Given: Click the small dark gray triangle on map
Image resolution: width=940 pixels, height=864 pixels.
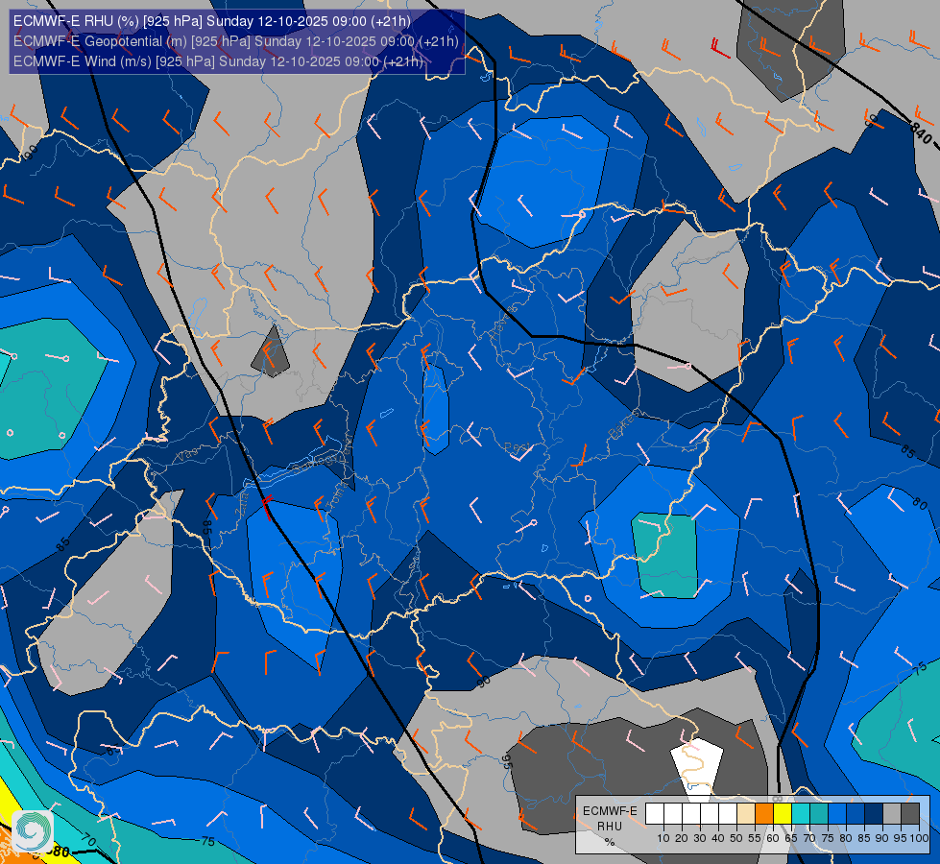Looking at the screenshot, I should pyautogui.click(x=271, y=354).
